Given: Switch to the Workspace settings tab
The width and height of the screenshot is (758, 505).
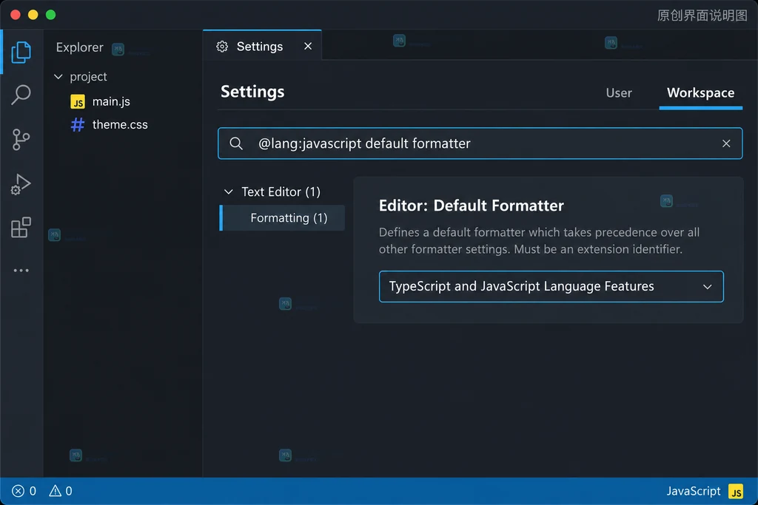Looking at the screenshot, I should tap(700, 92).
